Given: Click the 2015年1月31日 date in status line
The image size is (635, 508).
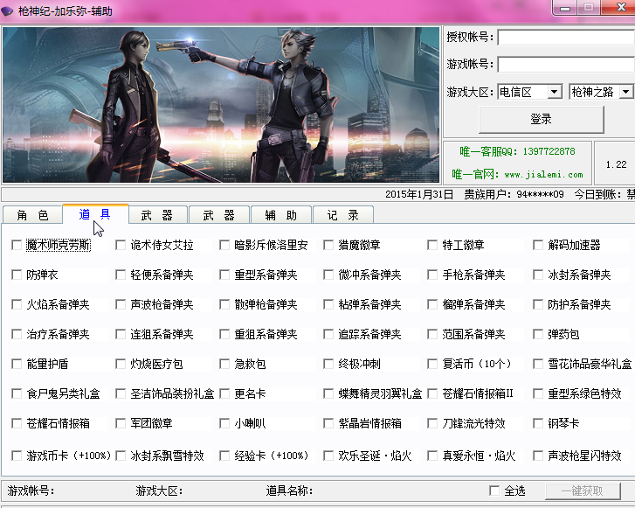Looking at the screenshot, I should click(x=419, y=194).
